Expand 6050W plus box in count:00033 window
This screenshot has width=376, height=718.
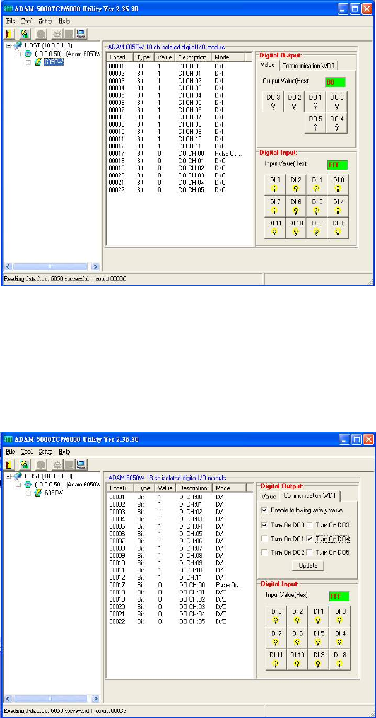point(28,493)
